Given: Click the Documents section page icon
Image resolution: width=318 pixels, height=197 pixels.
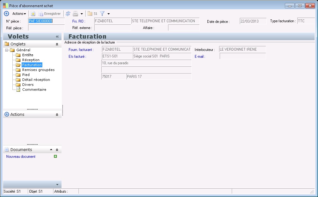Looking at the screenshot, I should point(7,149).
